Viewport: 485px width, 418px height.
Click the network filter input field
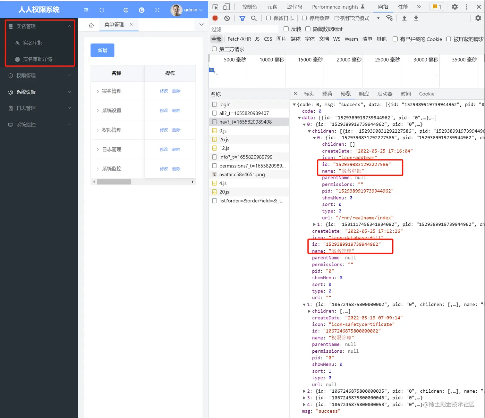pyautogui.click(x=244, y=29)
